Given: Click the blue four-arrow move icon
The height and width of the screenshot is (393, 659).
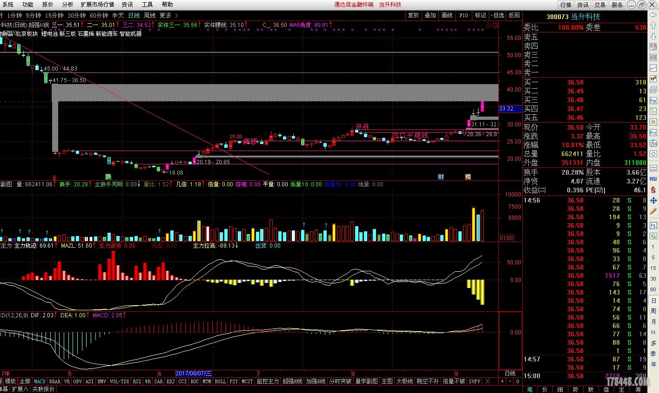Looking at the screenshot, I should coord(653,201).
